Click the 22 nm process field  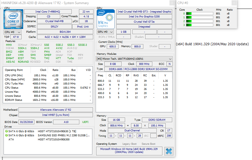click(x=86, y=11)
